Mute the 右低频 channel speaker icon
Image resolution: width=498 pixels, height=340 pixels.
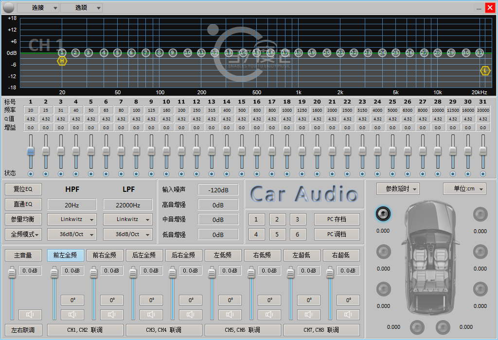[x=269, y=314]
